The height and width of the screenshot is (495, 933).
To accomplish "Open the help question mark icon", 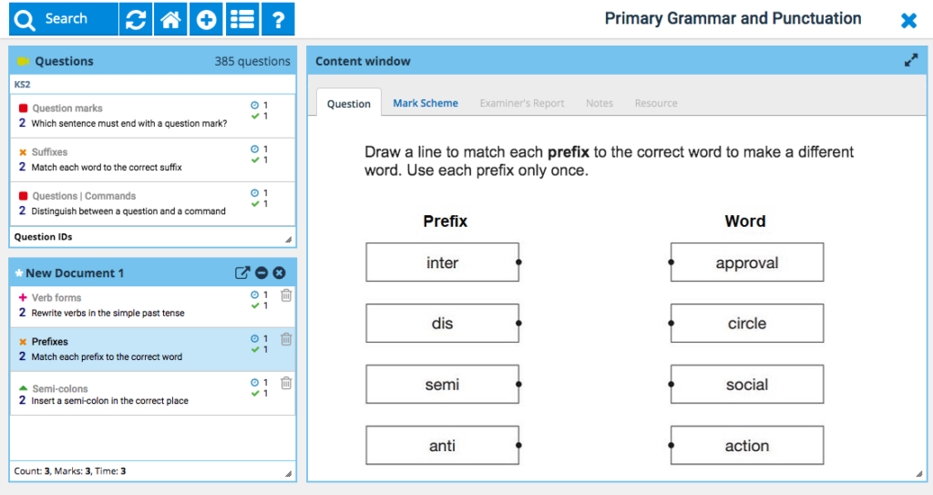I will click(278, 19).
